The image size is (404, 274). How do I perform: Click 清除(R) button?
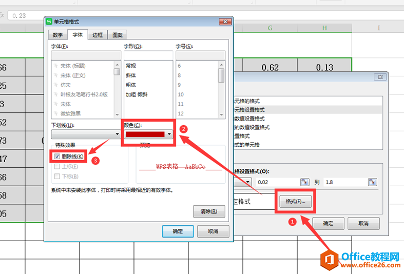pyautogui.click(x=209, y=211)
